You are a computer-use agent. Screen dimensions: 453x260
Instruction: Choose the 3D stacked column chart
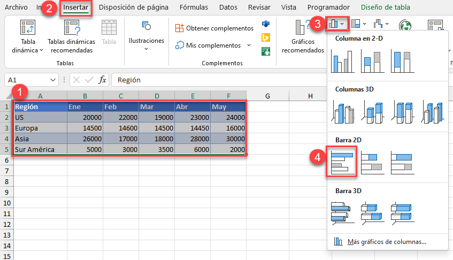click(373, 112)
